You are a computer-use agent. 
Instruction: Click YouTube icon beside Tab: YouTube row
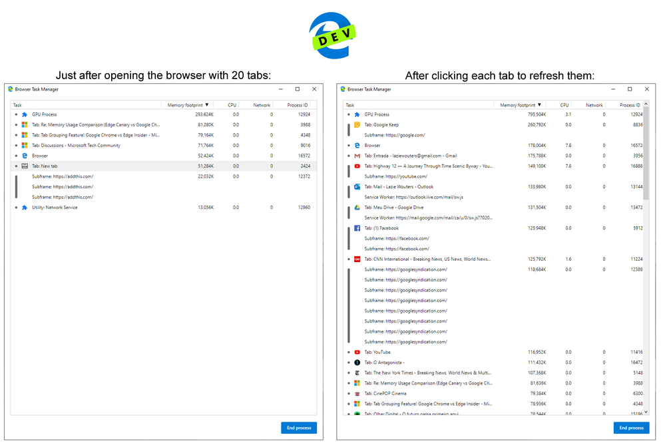(357, 352)
